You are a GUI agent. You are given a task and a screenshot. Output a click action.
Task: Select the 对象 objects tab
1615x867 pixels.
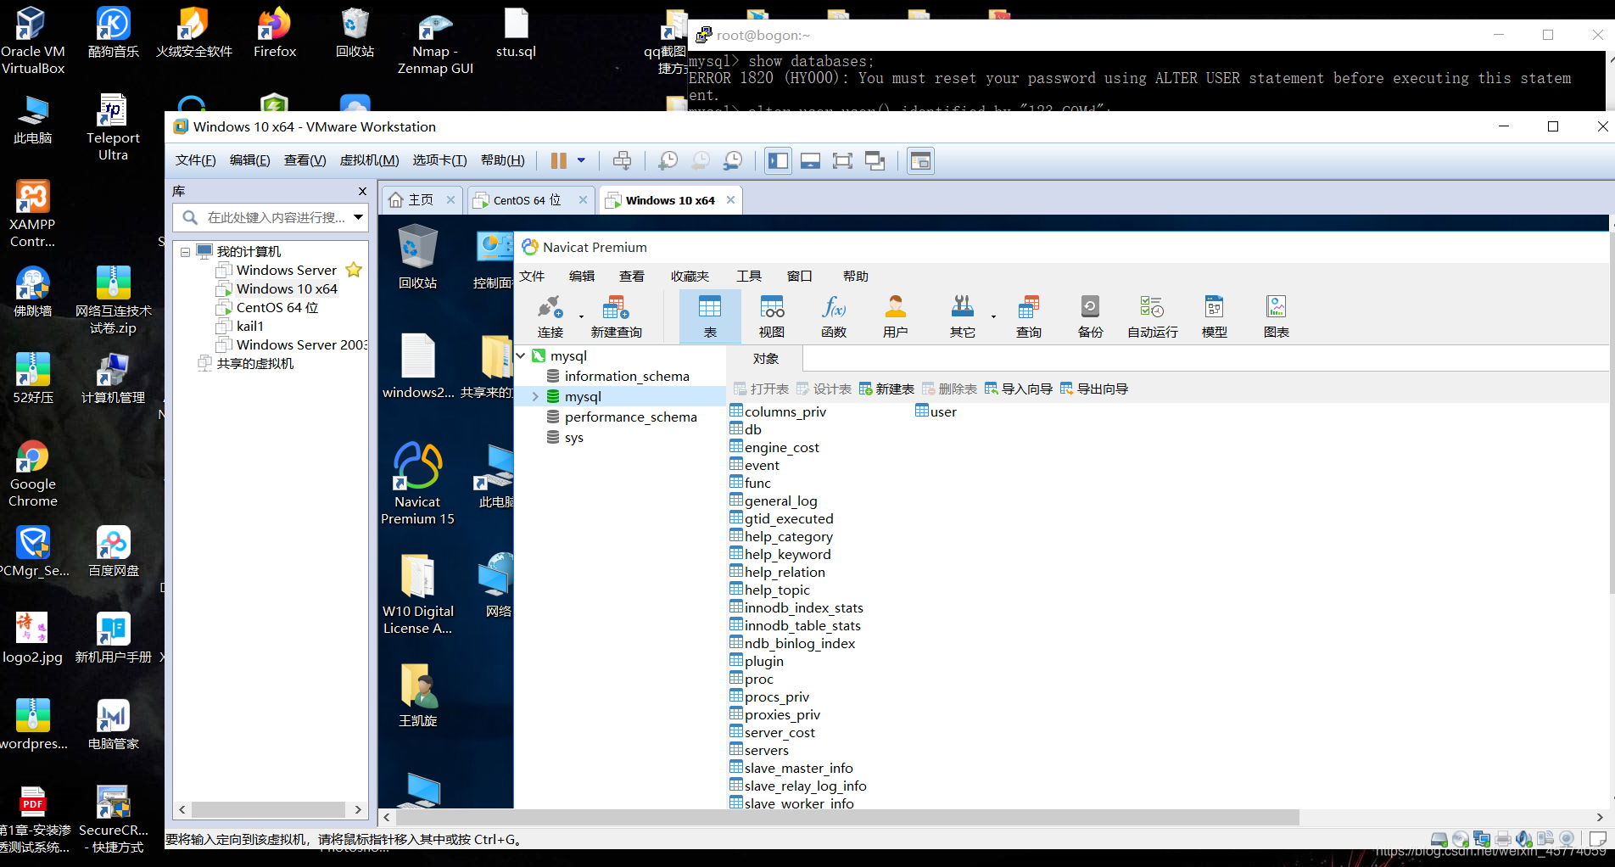coord(766,358)
